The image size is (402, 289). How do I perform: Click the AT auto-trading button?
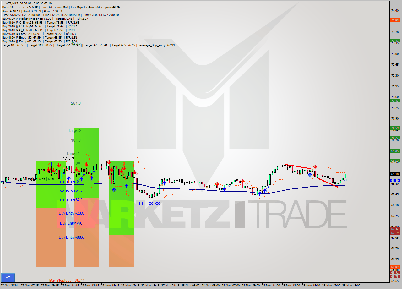pyautogui.click(x=8, y=278)
